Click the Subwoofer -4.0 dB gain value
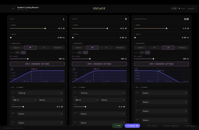 tap(185, 28)
